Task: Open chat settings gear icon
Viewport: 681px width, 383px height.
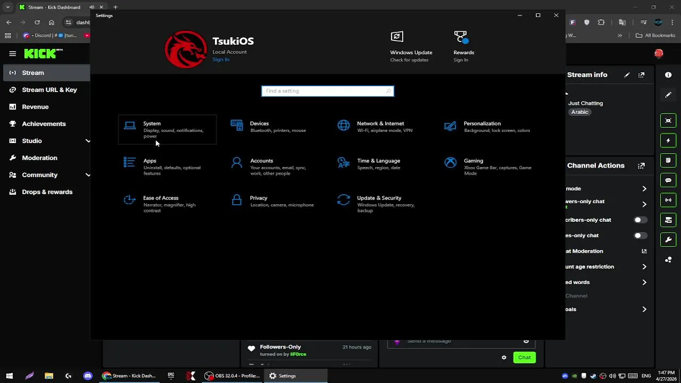Action: pos(504,357)
